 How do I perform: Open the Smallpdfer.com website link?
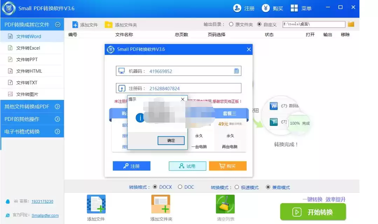tap(45, 216)
